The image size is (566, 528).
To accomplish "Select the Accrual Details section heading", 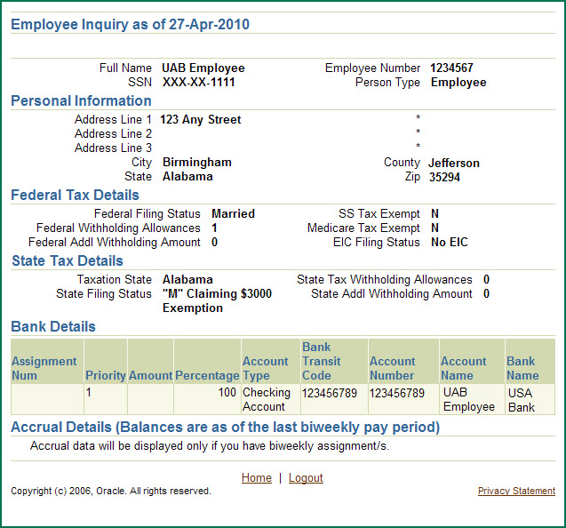I will point(226,428).
